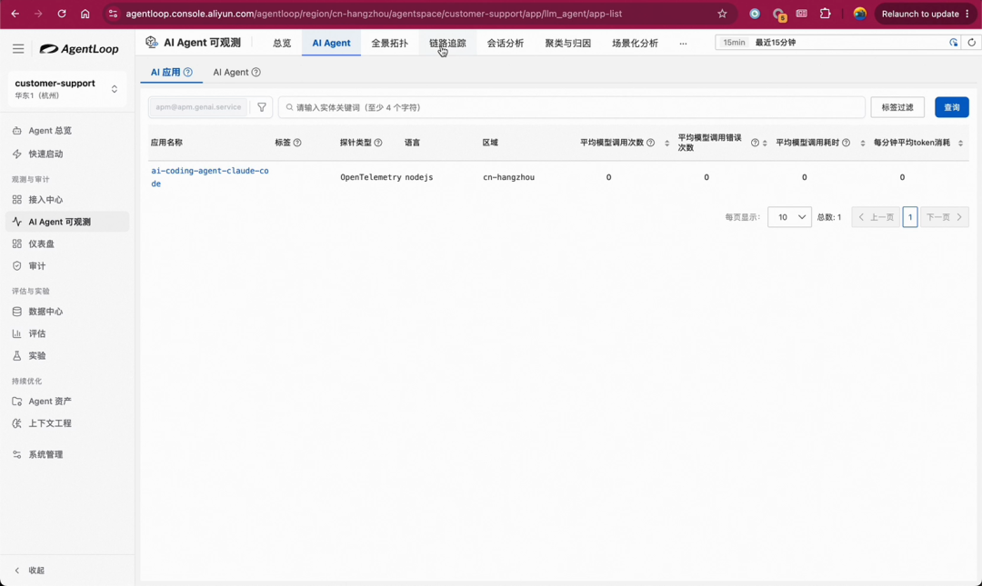This screenshot has height=586, width=982.
Task: Expand the customer-support workspace selector
Action: tap(67, 89)
